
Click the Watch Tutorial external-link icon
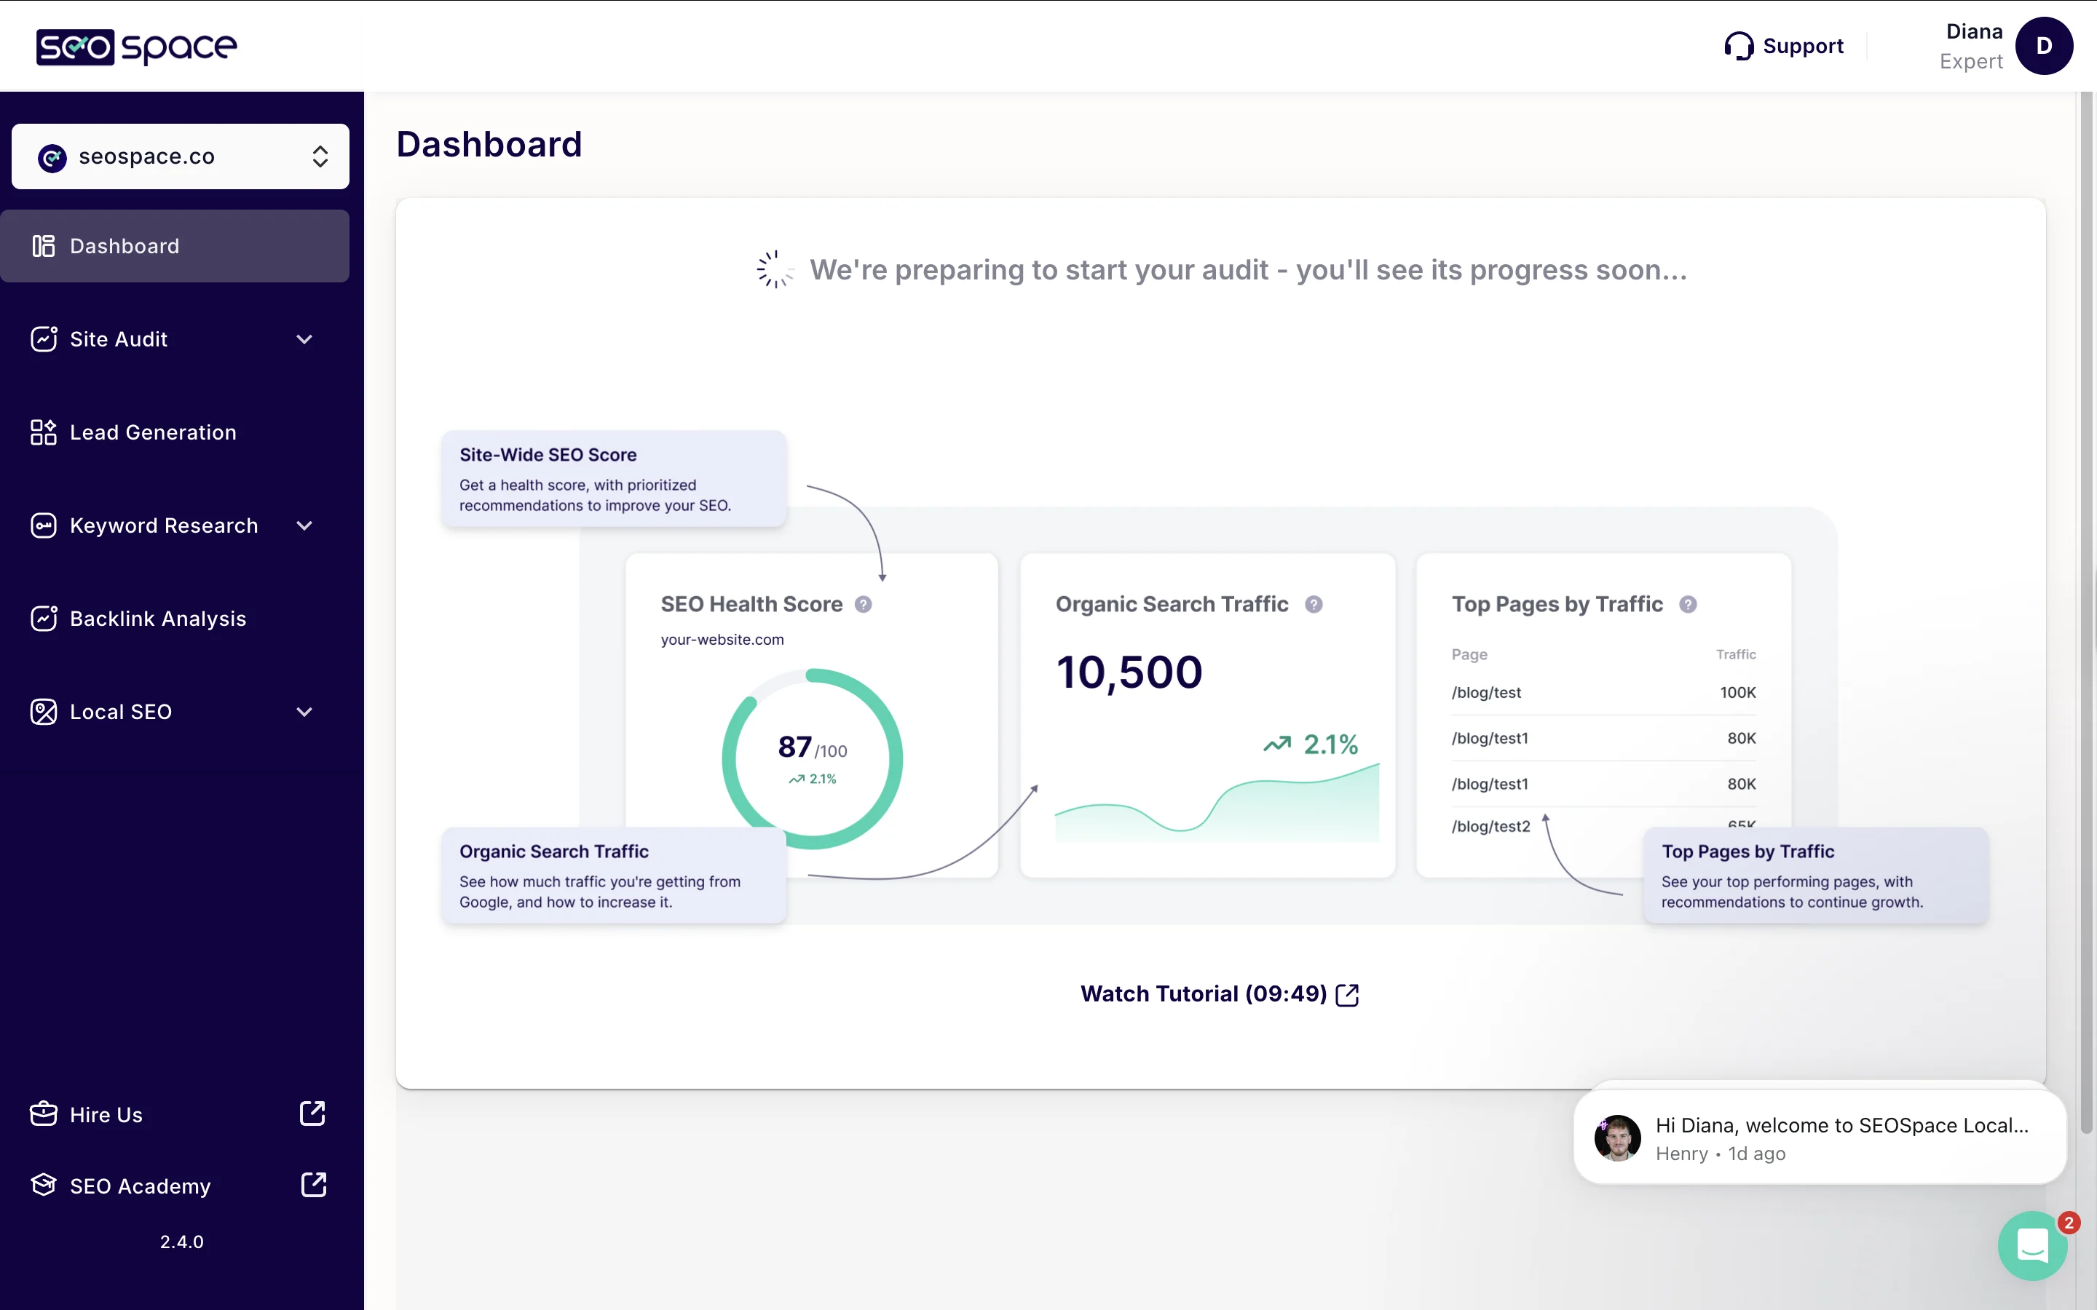point(1348,996)
